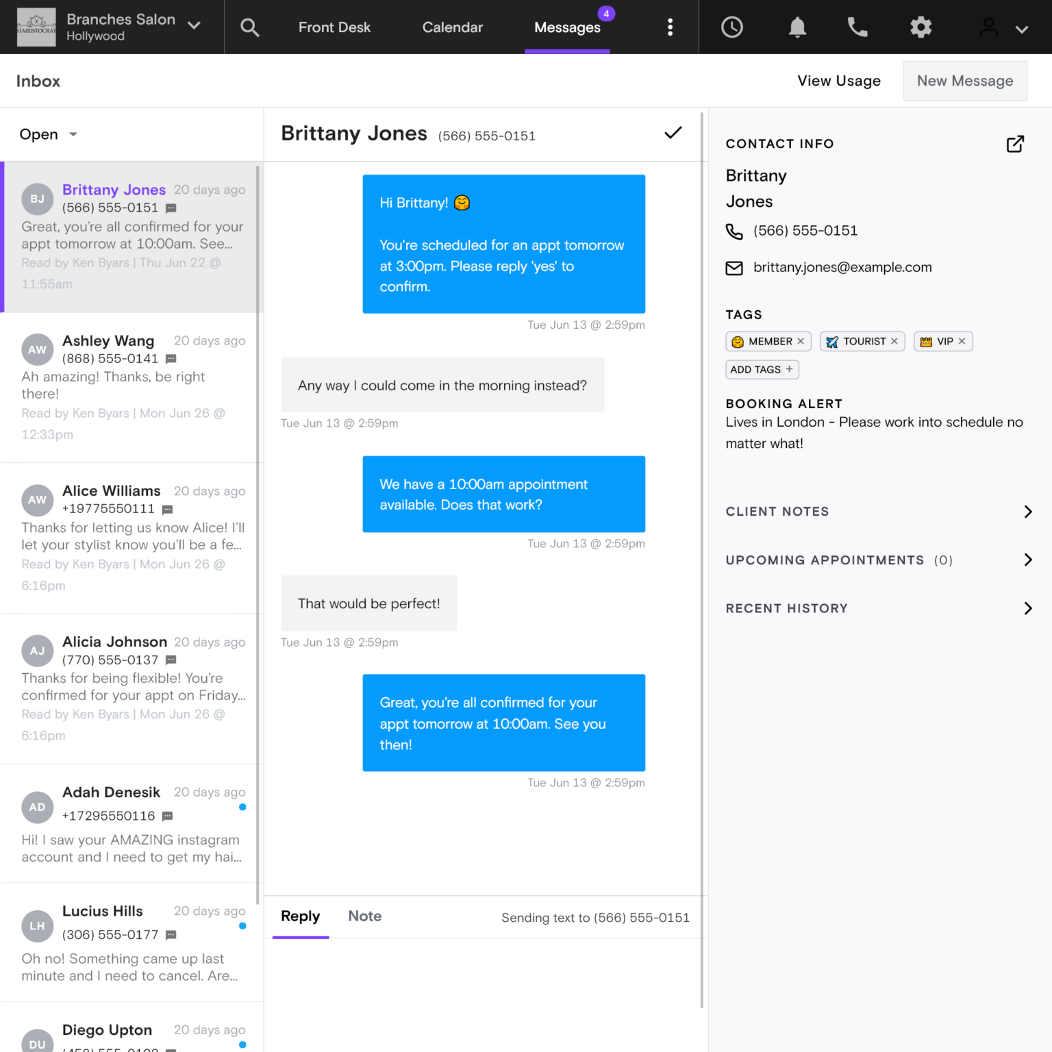Open the settings gear

[920, 27]
